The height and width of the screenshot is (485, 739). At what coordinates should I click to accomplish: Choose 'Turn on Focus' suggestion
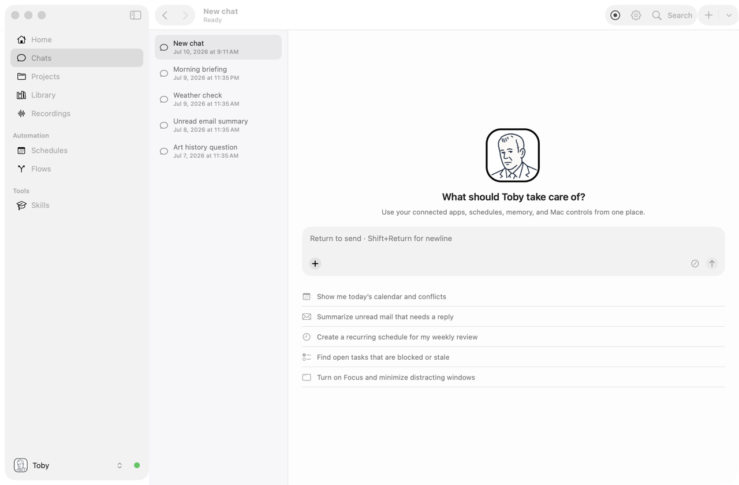[513, 378]
